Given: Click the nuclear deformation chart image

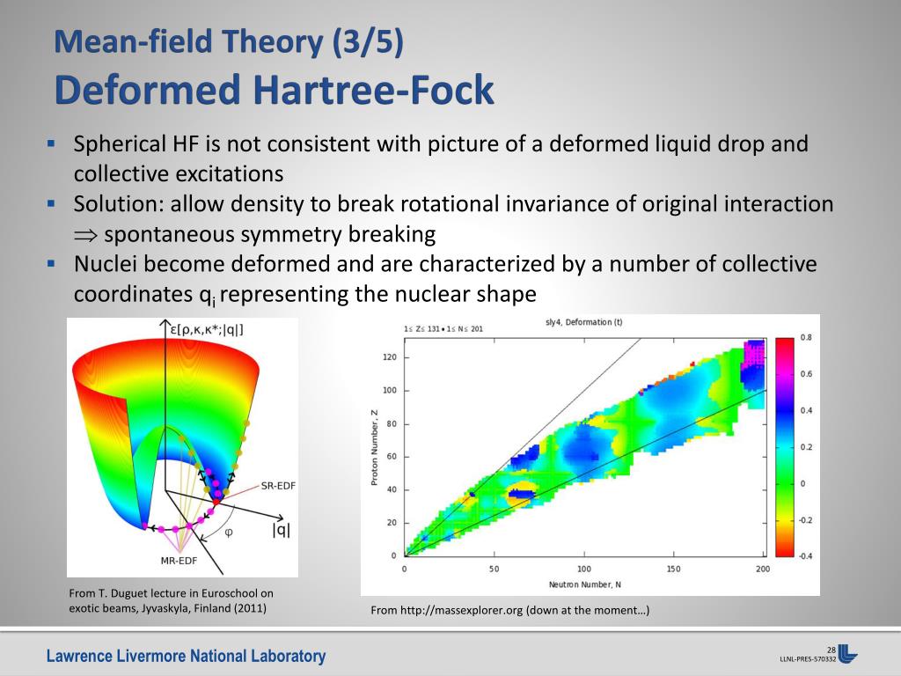Looking at the screenshot, I should coord(590,455).
